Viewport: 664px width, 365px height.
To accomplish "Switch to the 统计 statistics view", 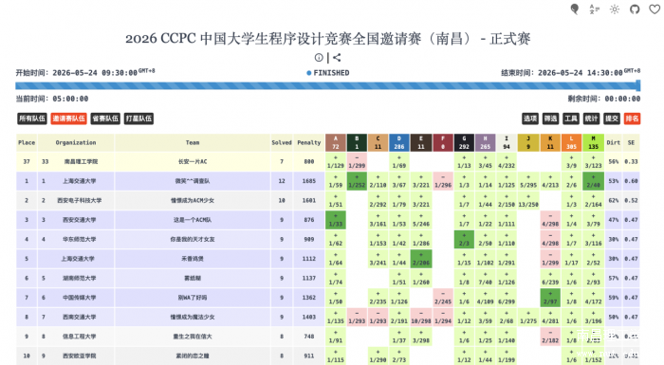I will (x=591, y=119).
